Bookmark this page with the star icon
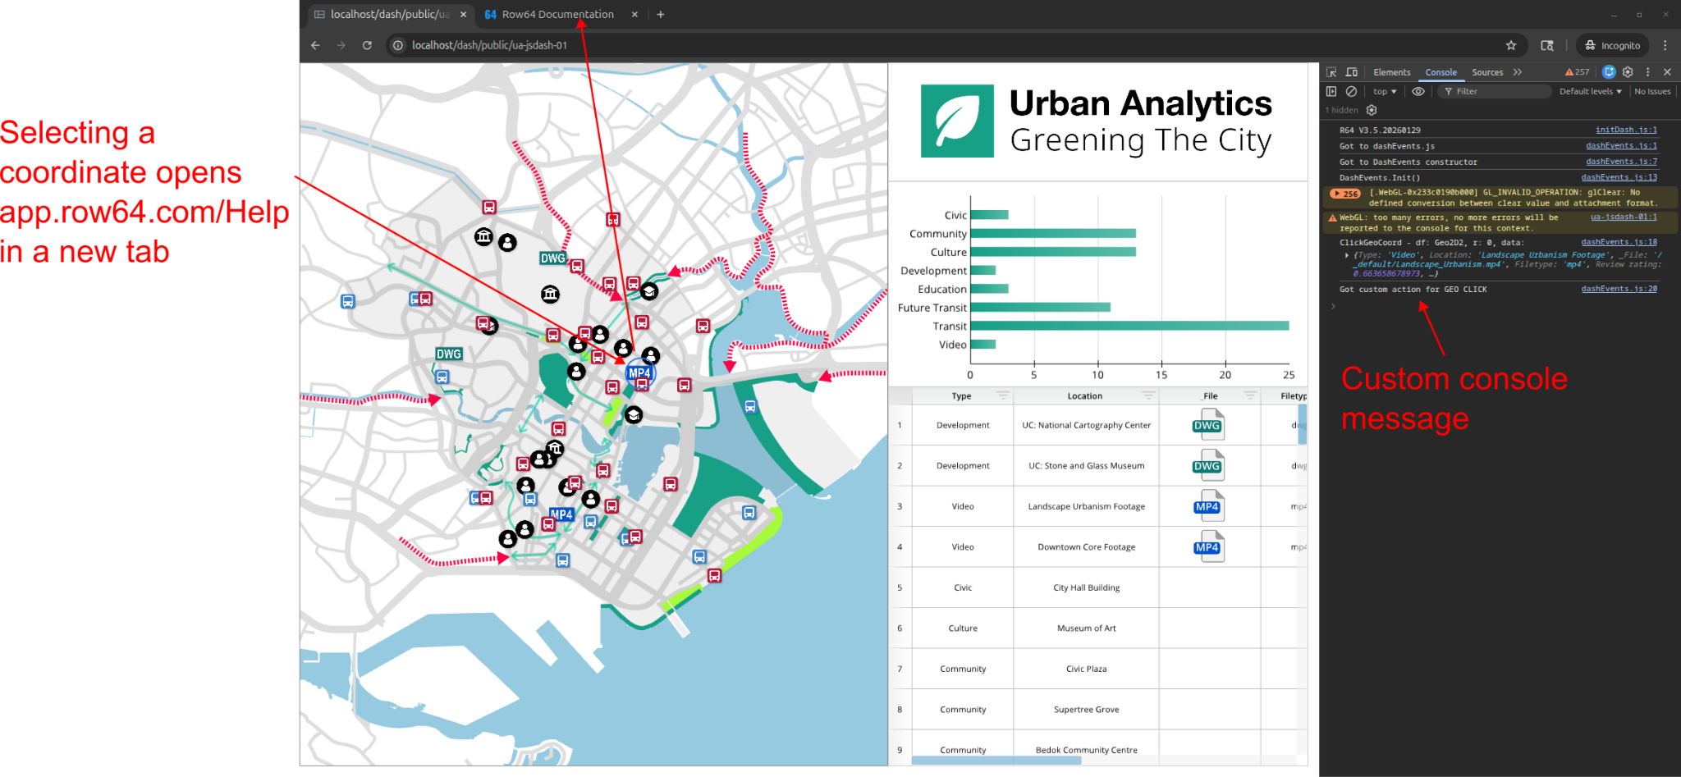Image resolution: width=1681 pixels, height=777 pixels. coord(1511,45)
